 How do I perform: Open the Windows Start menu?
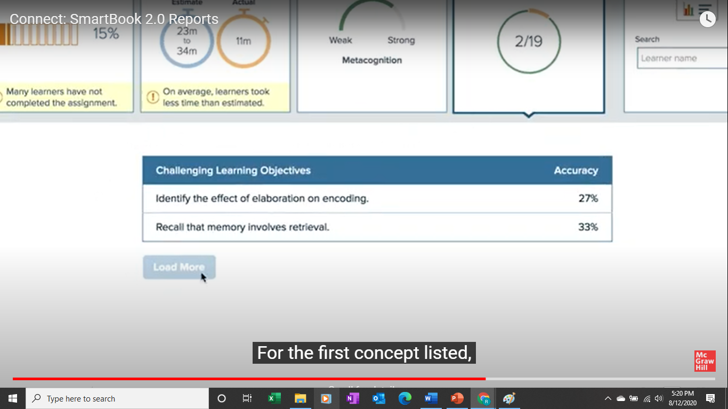tap(13, 398)
